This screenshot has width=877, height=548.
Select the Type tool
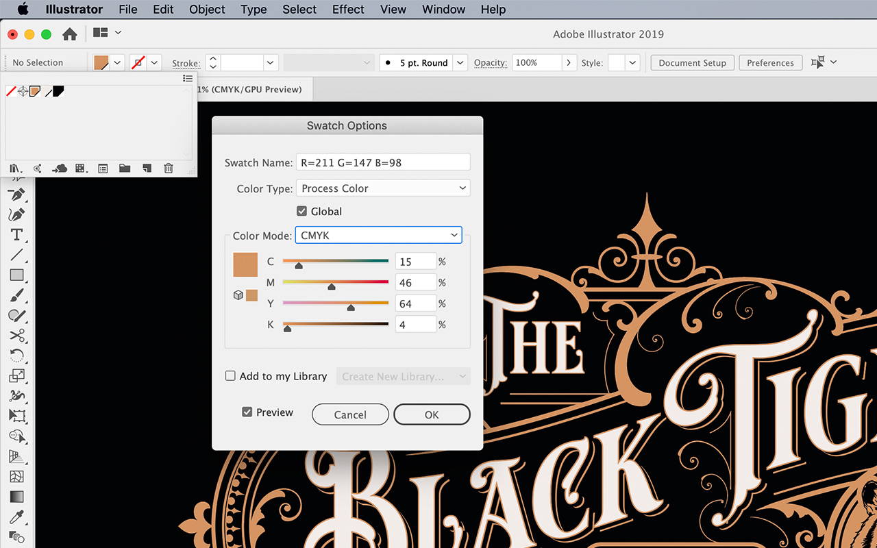(17, 235)
